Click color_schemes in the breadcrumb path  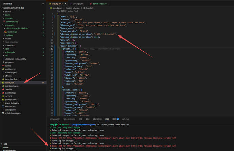[74, 8]
